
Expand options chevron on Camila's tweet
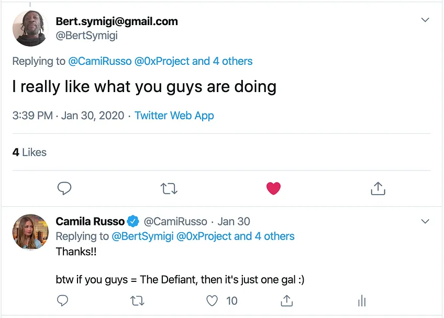[425, 221]
